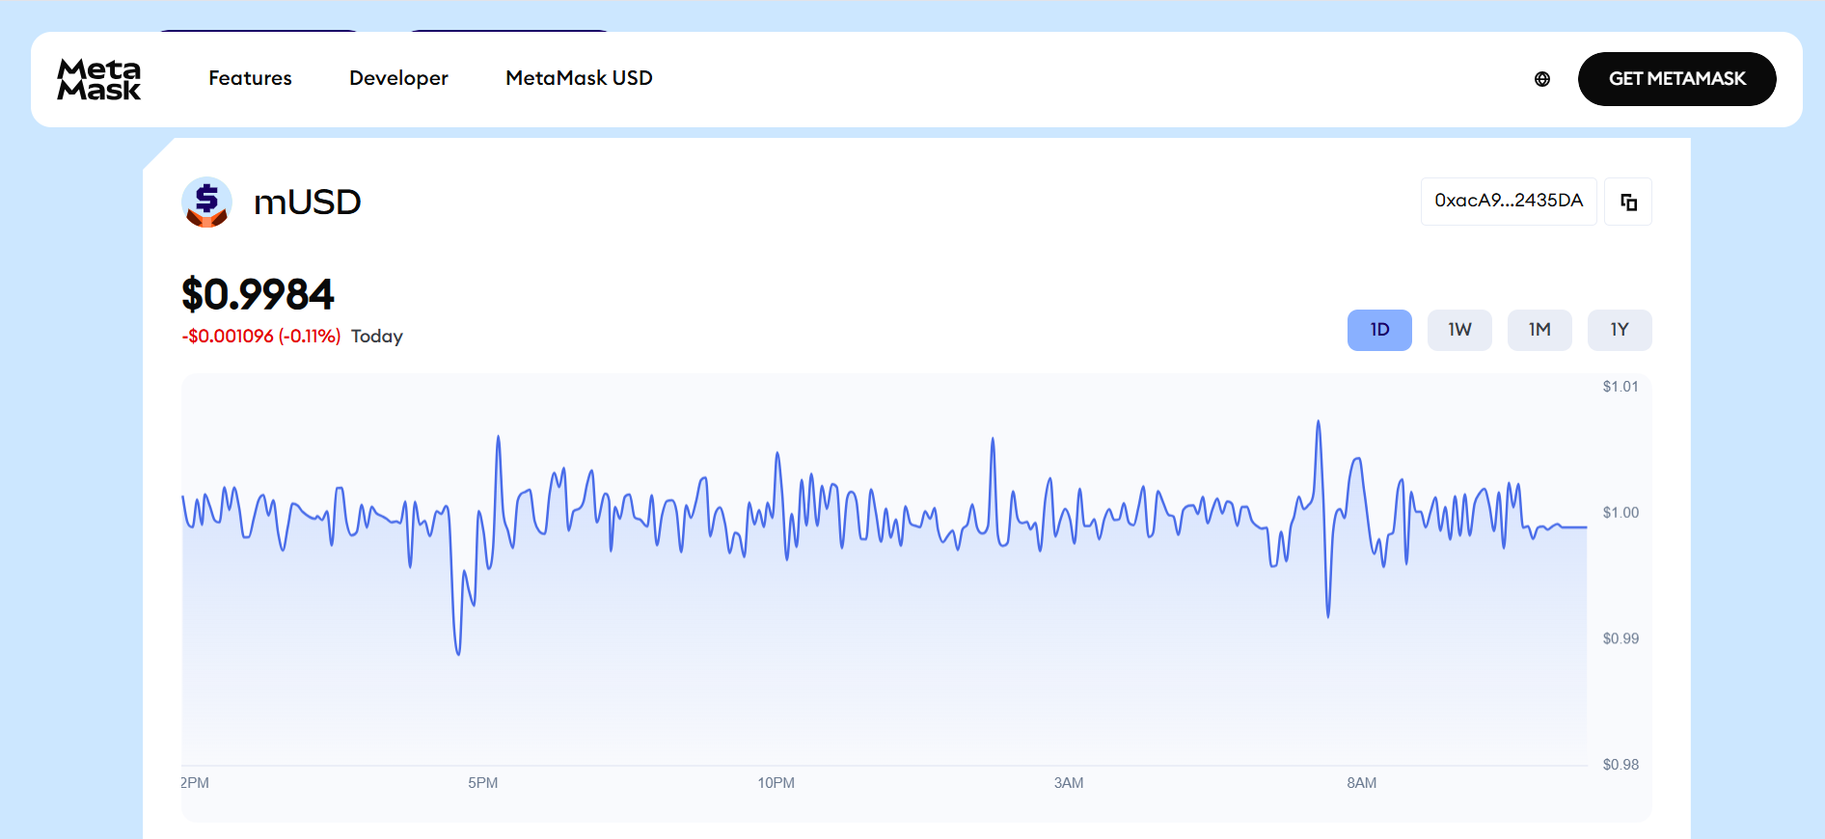1825x839 pixels.
Task: Open the Features menu
Action: click(250, 78)
